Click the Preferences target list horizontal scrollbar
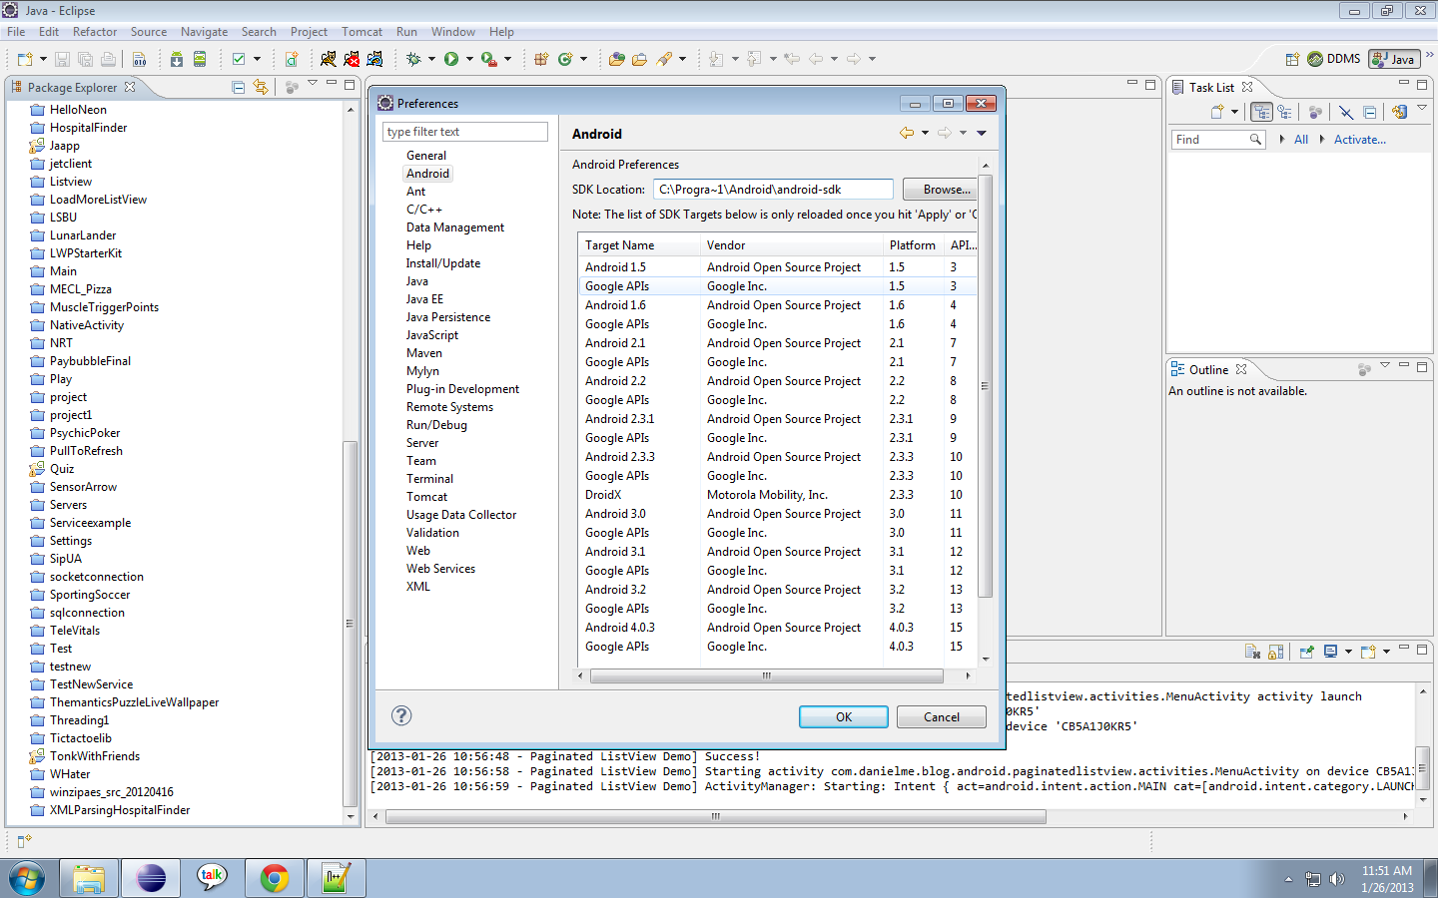 766,675
